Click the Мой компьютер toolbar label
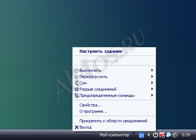The height and width of the screenshot is (140, 196). [114, 135]
